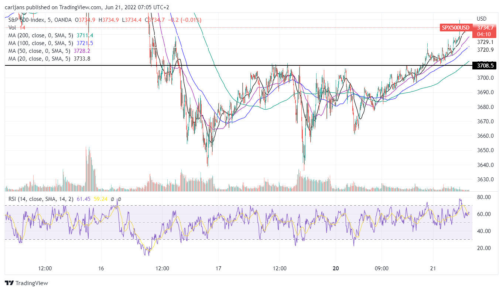This screenshot has height=291, width=503.
Task: Click the 09:00 time axis label
Action: 381,268
